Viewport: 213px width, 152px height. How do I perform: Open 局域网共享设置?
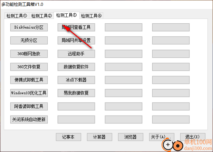click(76, 40)
